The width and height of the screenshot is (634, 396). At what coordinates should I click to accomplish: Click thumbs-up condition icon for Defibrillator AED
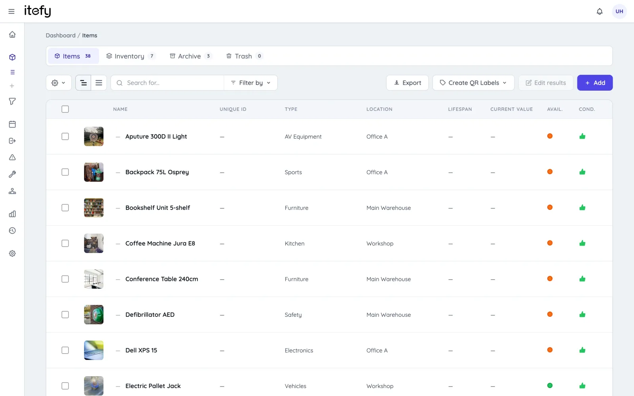[582, 314]
